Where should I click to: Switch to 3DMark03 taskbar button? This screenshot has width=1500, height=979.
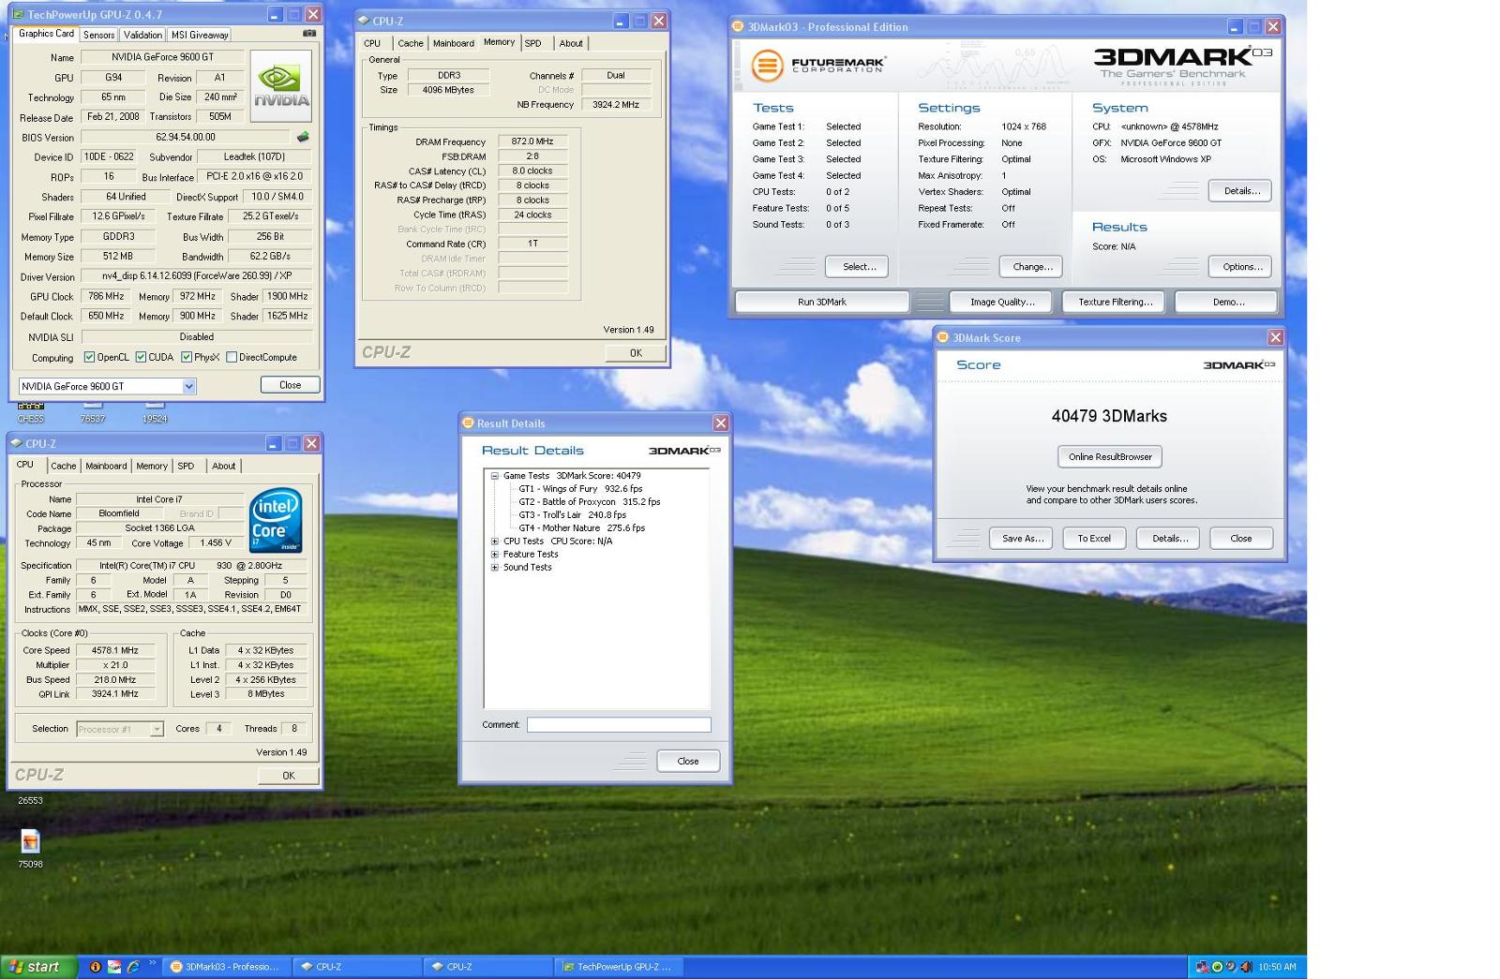tap(226, 967)
